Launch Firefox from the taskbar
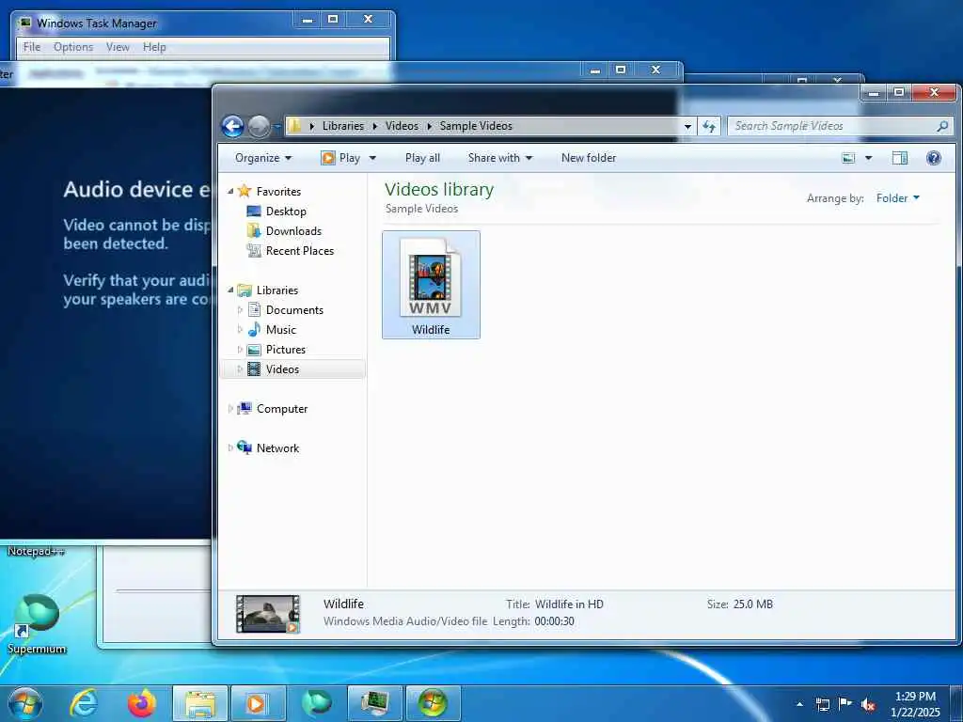 tap(141, 703)
